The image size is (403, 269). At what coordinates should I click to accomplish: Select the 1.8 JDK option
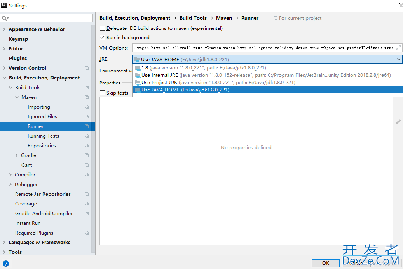pos(267,68)
